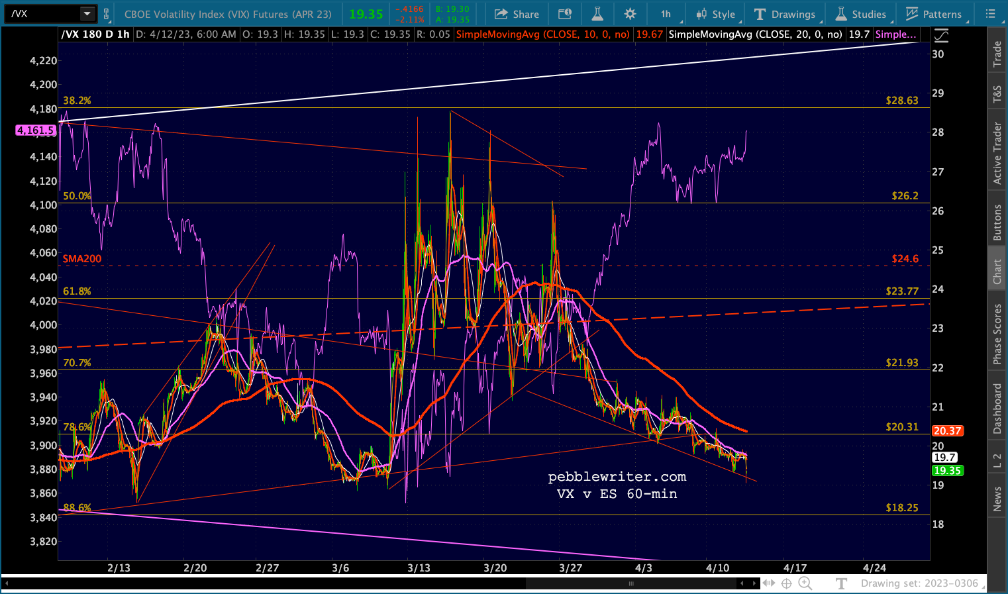The height and width of the screenshot is (594, 1008).
Task: Toggle the price axis scale icon
Action: tap(940, 36)
